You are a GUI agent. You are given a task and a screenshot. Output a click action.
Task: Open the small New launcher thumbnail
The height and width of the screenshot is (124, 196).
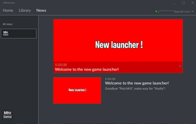tap(77, 90)
